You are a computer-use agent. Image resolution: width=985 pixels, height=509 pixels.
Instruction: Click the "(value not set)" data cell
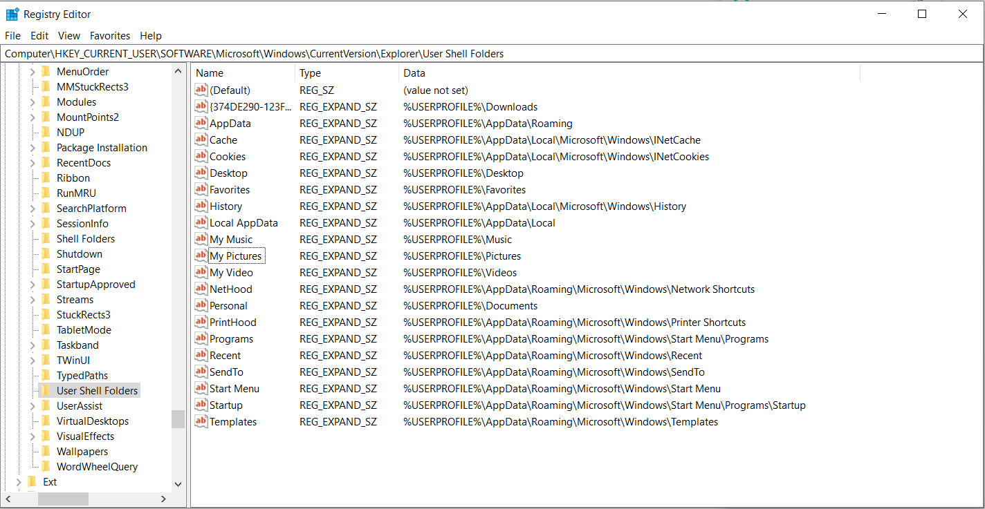coord(436,90)
